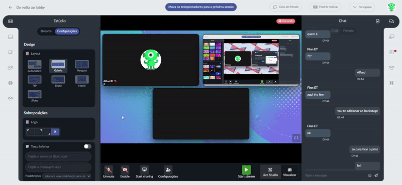
Task: Click the 'Sobreposições' section heading
Action: click(36, 113)
